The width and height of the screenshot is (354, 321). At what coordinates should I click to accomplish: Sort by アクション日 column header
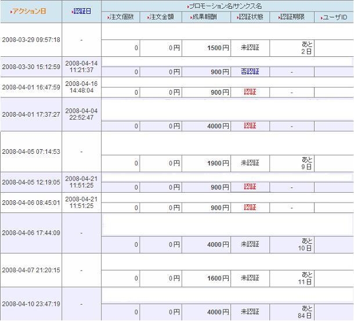pyautogui.click(x=30, y=11)
